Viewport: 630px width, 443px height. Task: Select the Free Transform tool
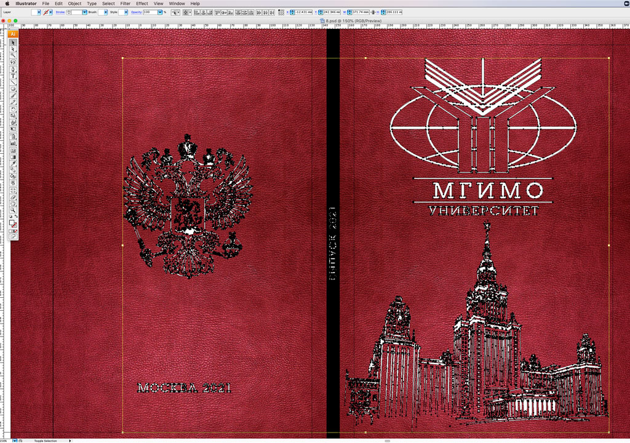[x=13, y=129]
